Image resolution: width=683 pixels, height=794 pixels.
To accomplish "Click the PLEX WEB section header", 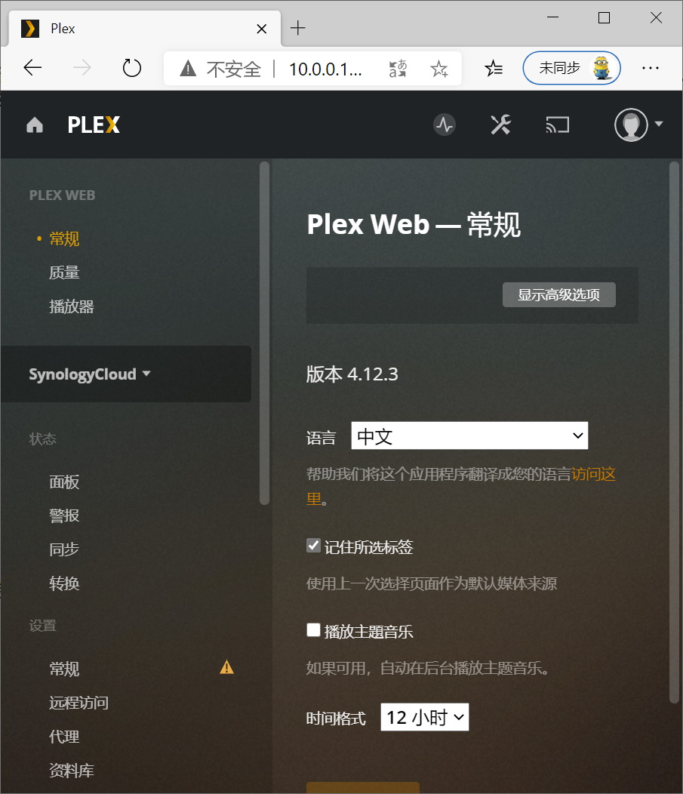I will click(63, 195).
